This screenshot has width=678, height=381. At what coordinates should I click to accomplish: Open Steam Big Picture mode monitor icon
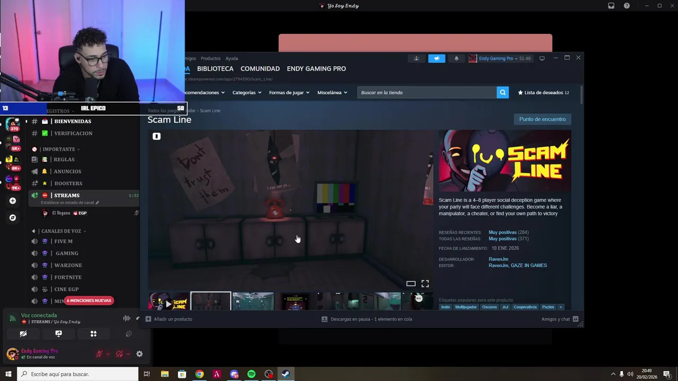(x=542, y=58)
